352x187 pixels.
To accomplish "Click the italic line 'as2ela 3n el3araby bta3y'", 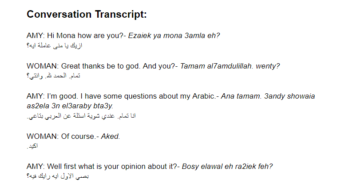I will 70,106.
